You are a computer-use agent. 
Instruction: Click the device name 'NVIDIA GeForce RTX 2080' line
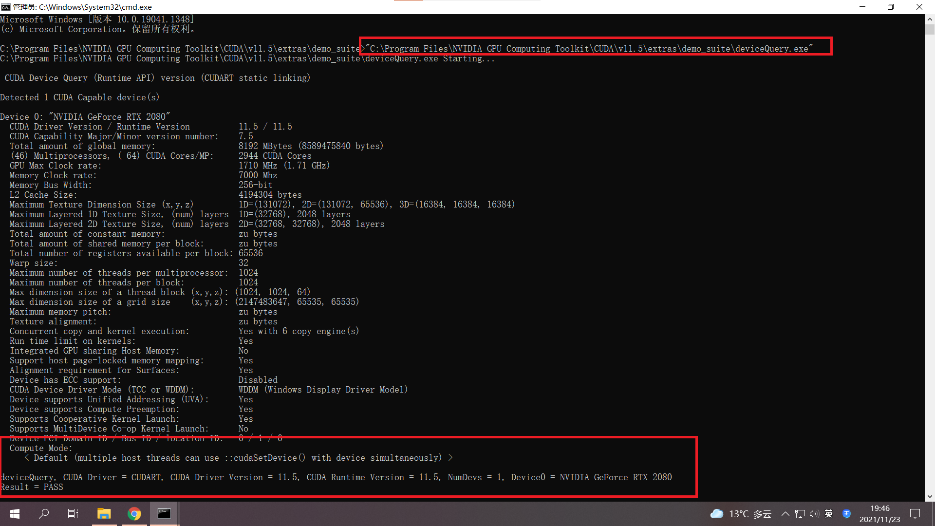click(x=85, y=117)
